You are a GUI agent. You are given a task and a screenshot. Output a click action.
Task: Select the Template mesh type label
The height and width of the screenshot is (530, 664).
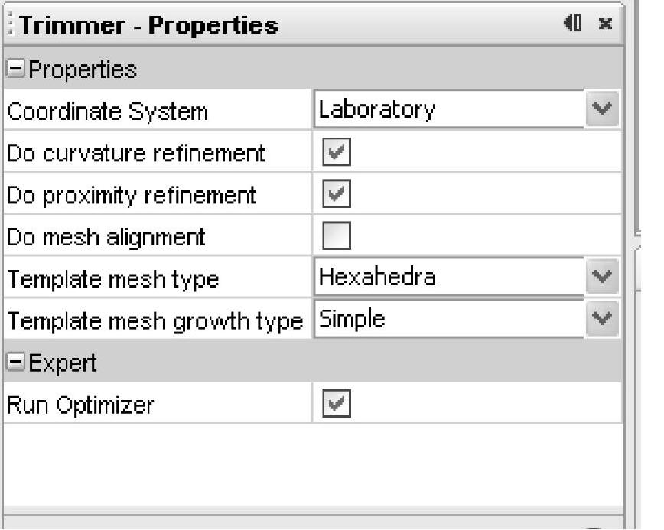coord(113,279)
